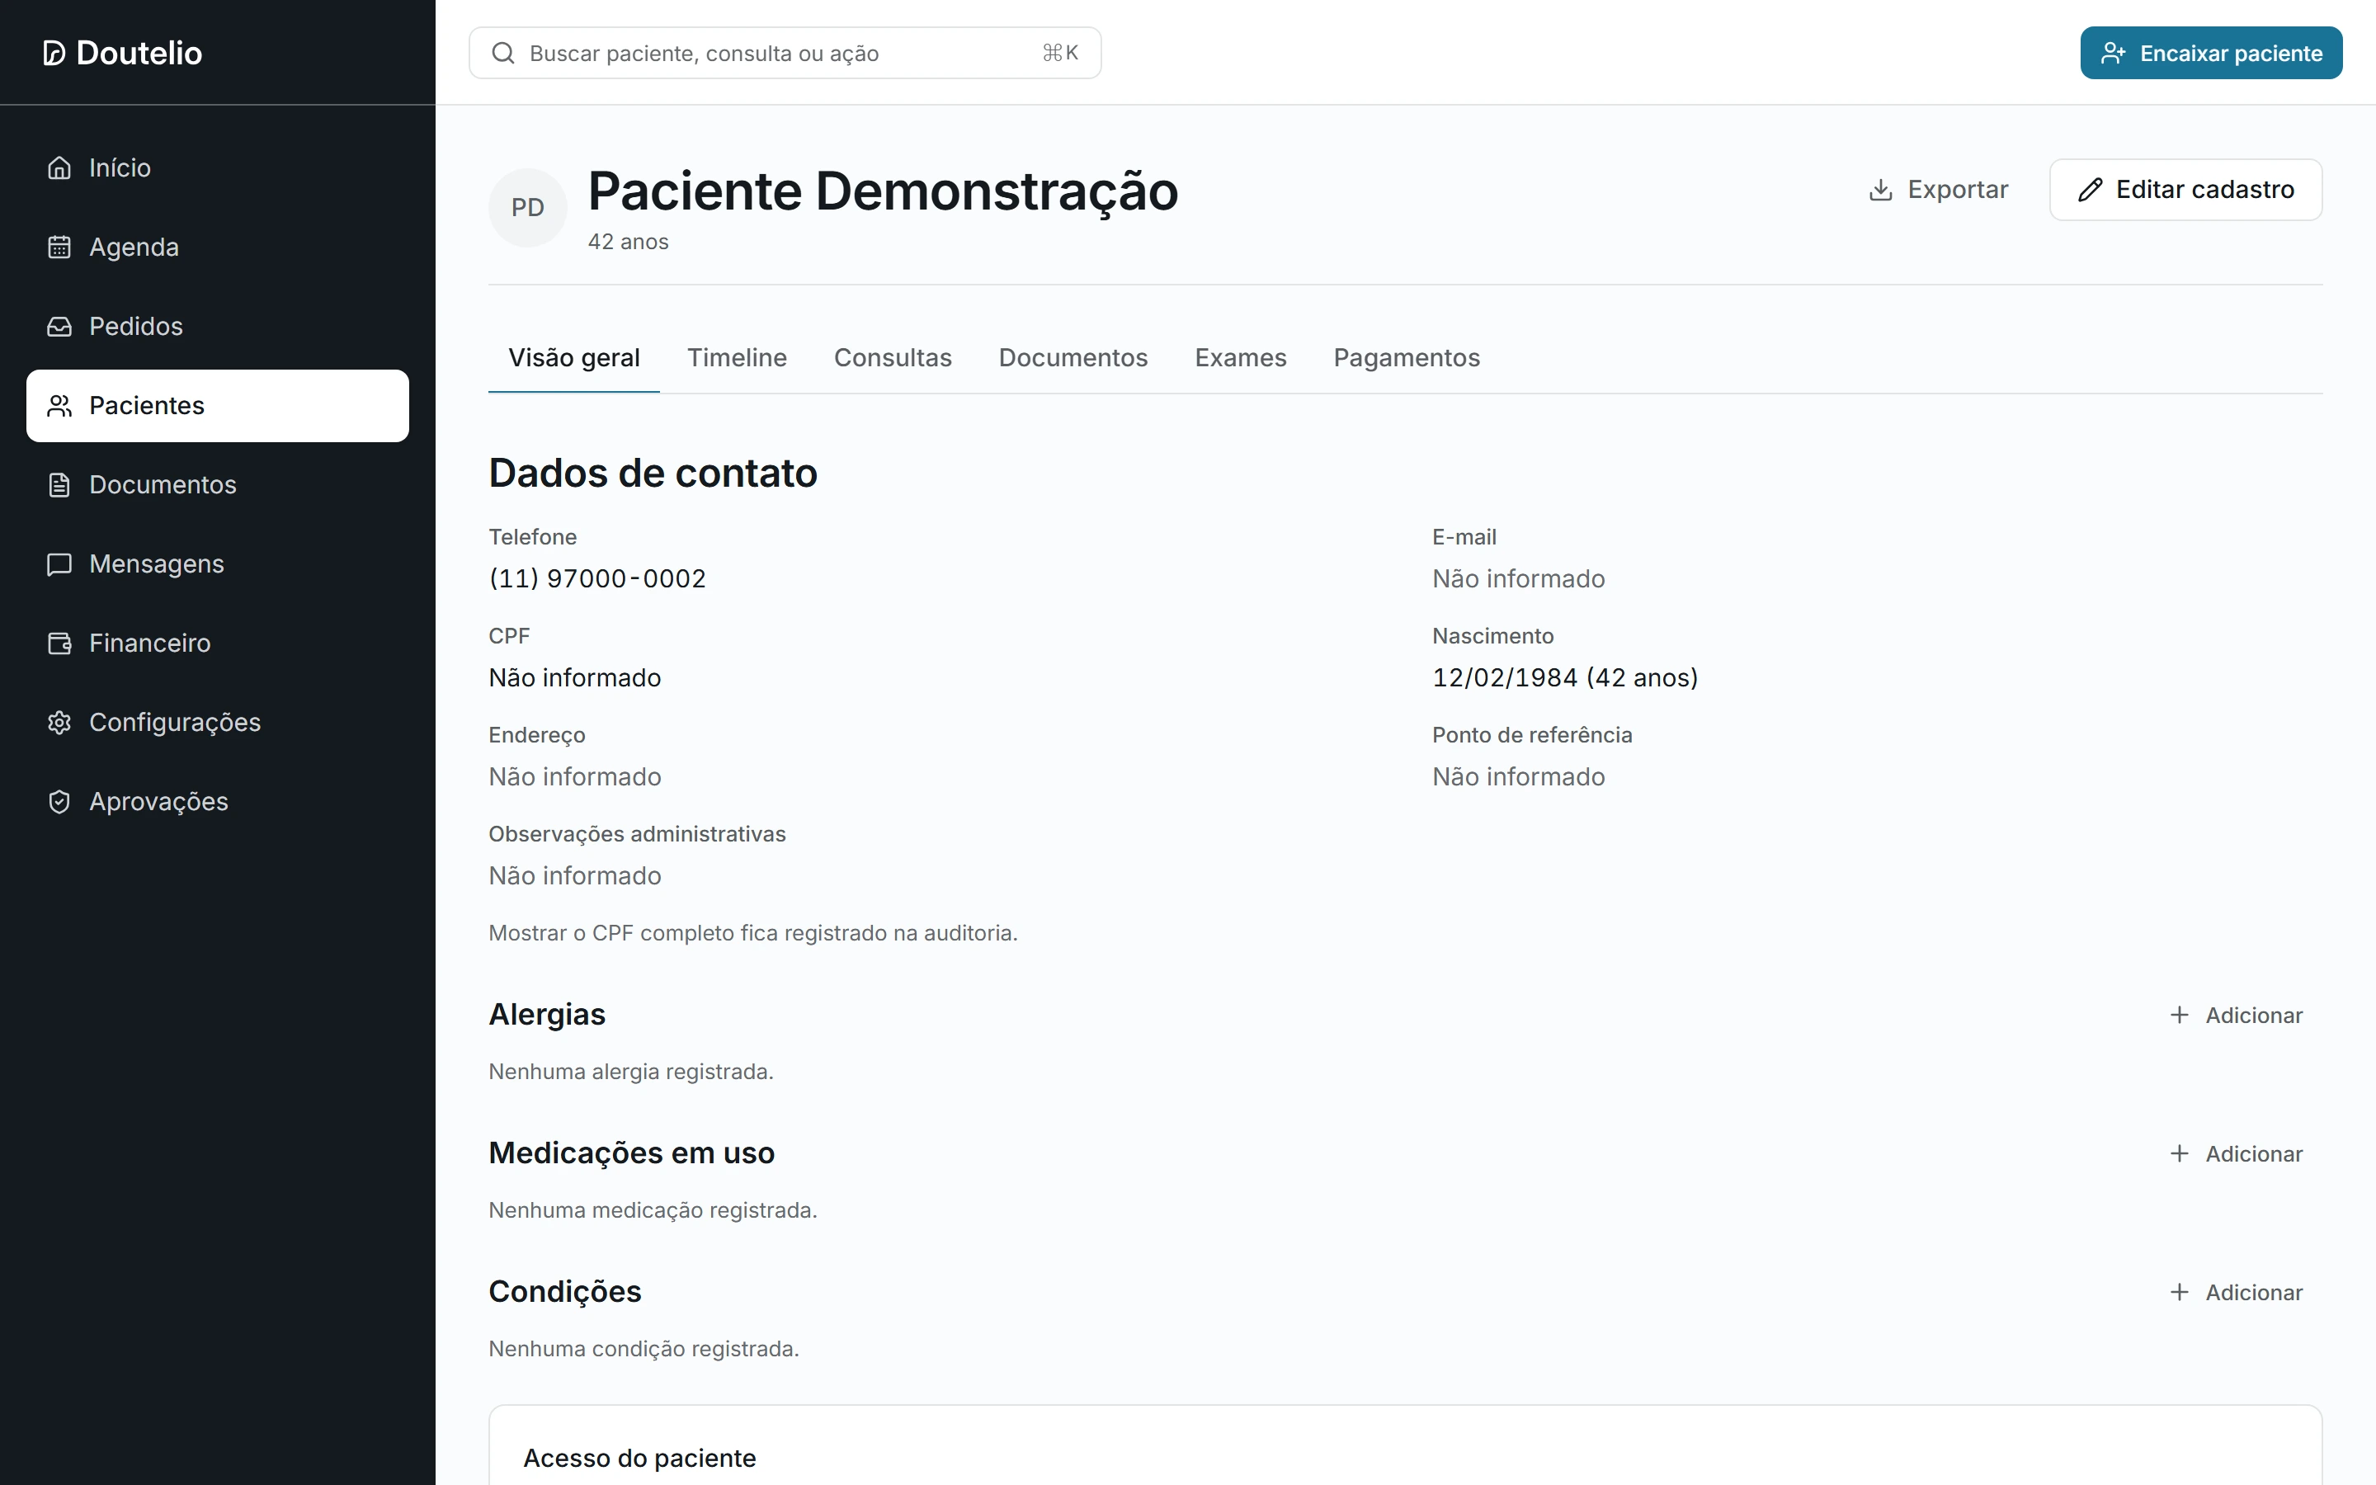This screenshot has width=2376, height=1485.
Task: Click the ⌘K shortcut hint
Action: click(1060, 53)
